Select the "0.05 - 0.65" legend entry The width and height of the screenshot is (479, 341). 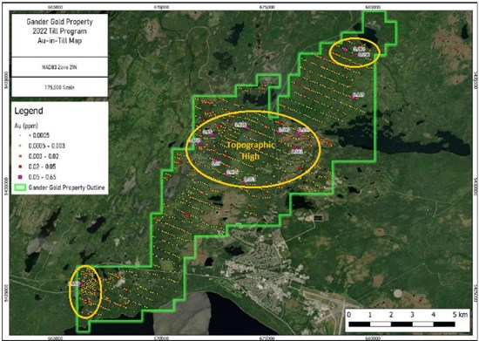point(42,177)
